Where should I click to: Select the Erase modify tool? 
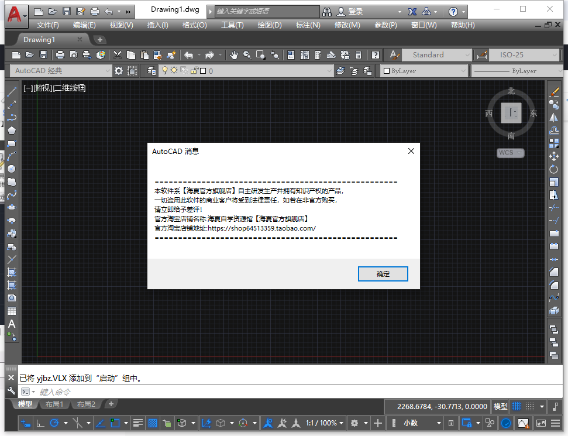pyautogui.click(x=554, y=92)
